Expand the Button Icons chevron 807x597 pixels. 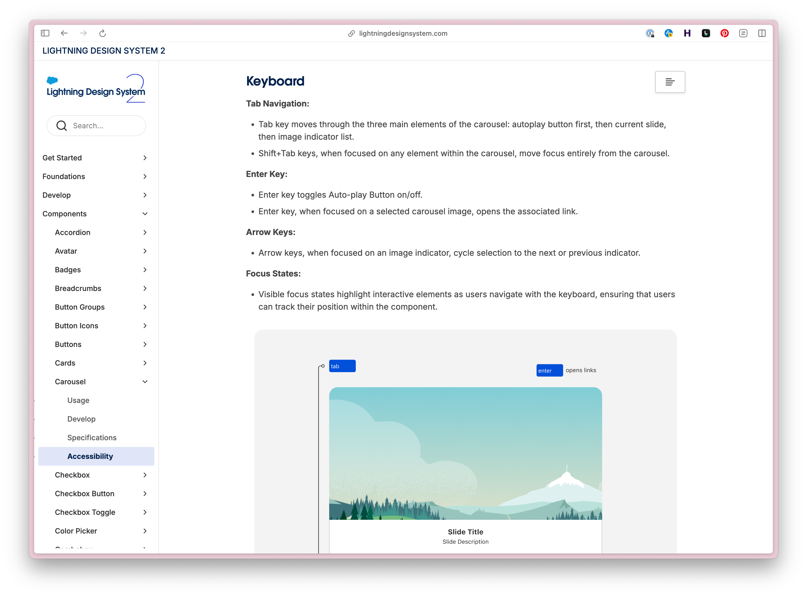[x=145, y=326]
